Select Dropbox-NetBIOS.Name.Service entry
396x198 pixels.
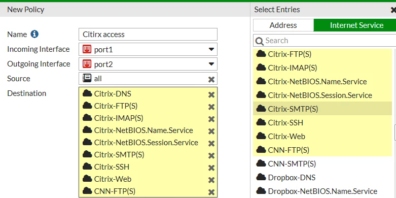[x=322, y=191]
